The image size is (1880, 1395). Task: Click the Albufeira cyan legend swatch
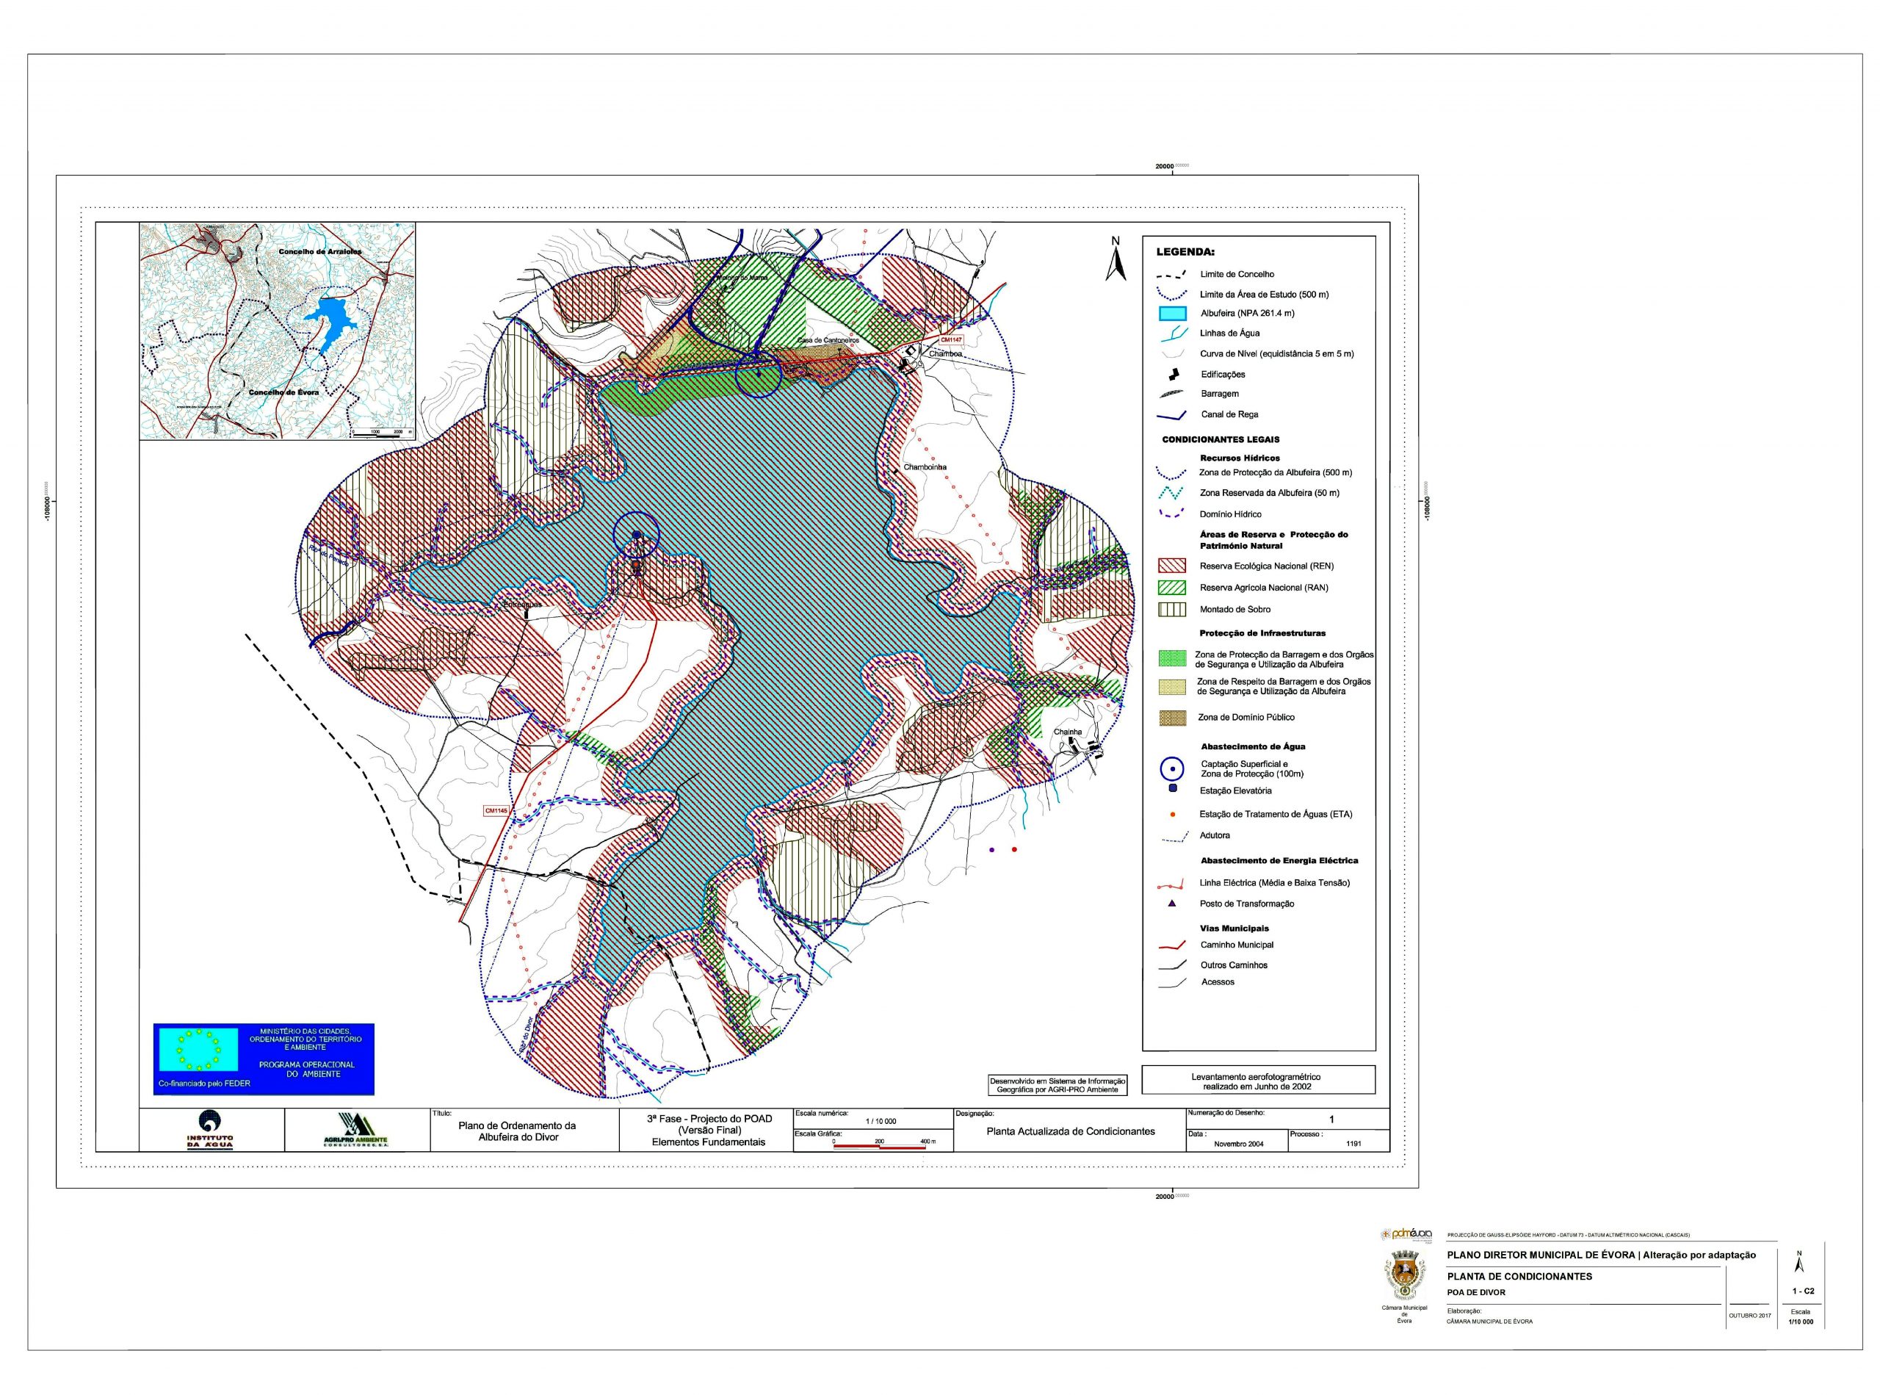tap(1173, 313)
